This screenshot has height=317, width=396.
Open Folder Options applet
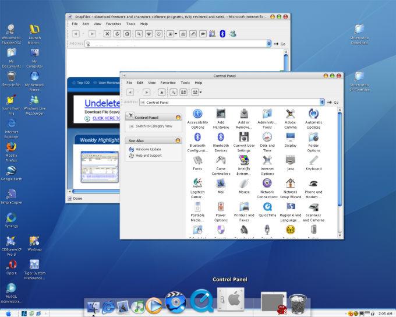pos(314,142)
